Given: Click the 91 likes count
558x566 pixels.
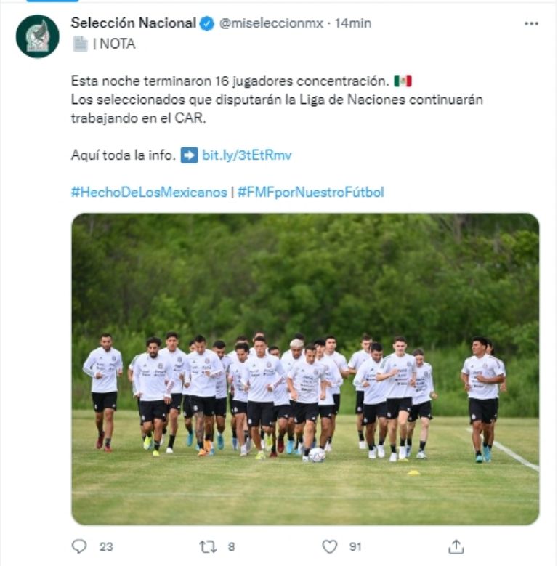Looking at the screenshot, I should coord(355,547).
